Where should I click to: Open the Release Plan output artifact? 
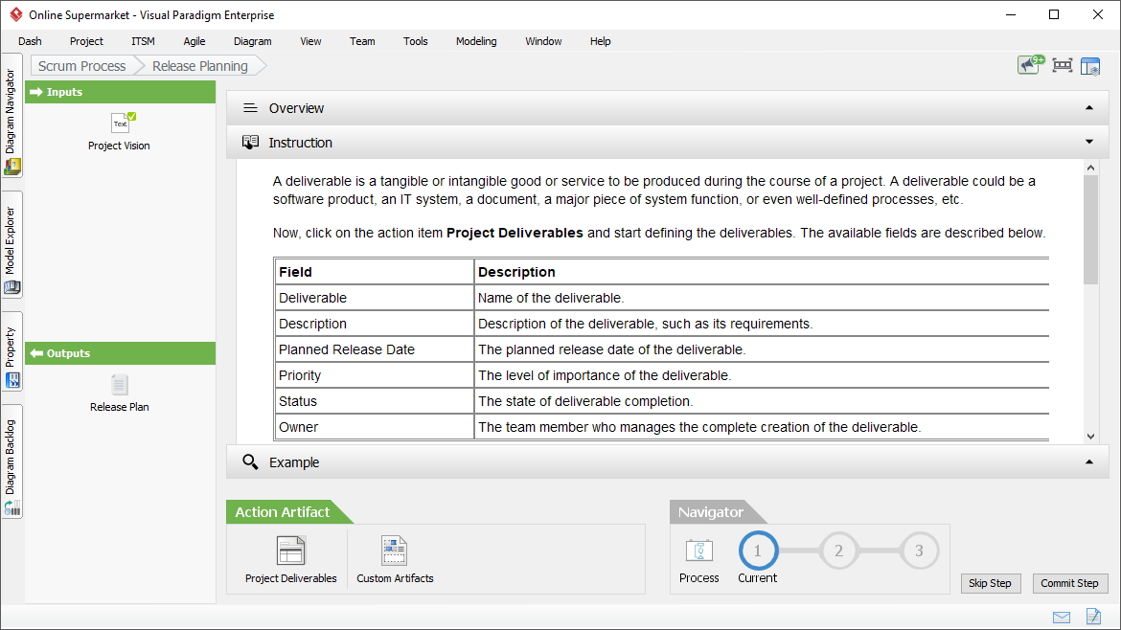pos(120,393)
